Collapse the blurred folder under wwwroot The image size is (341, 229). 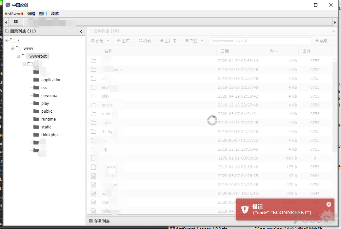tap(24, 64)
